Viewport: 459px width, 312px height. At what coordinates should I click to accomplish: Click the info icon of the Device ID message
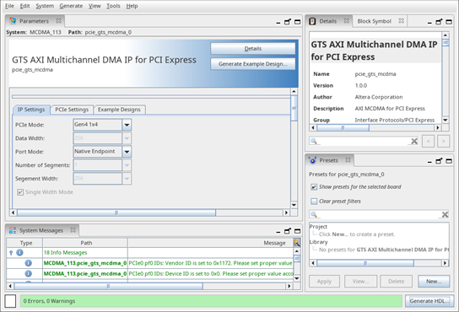[28, 274]
